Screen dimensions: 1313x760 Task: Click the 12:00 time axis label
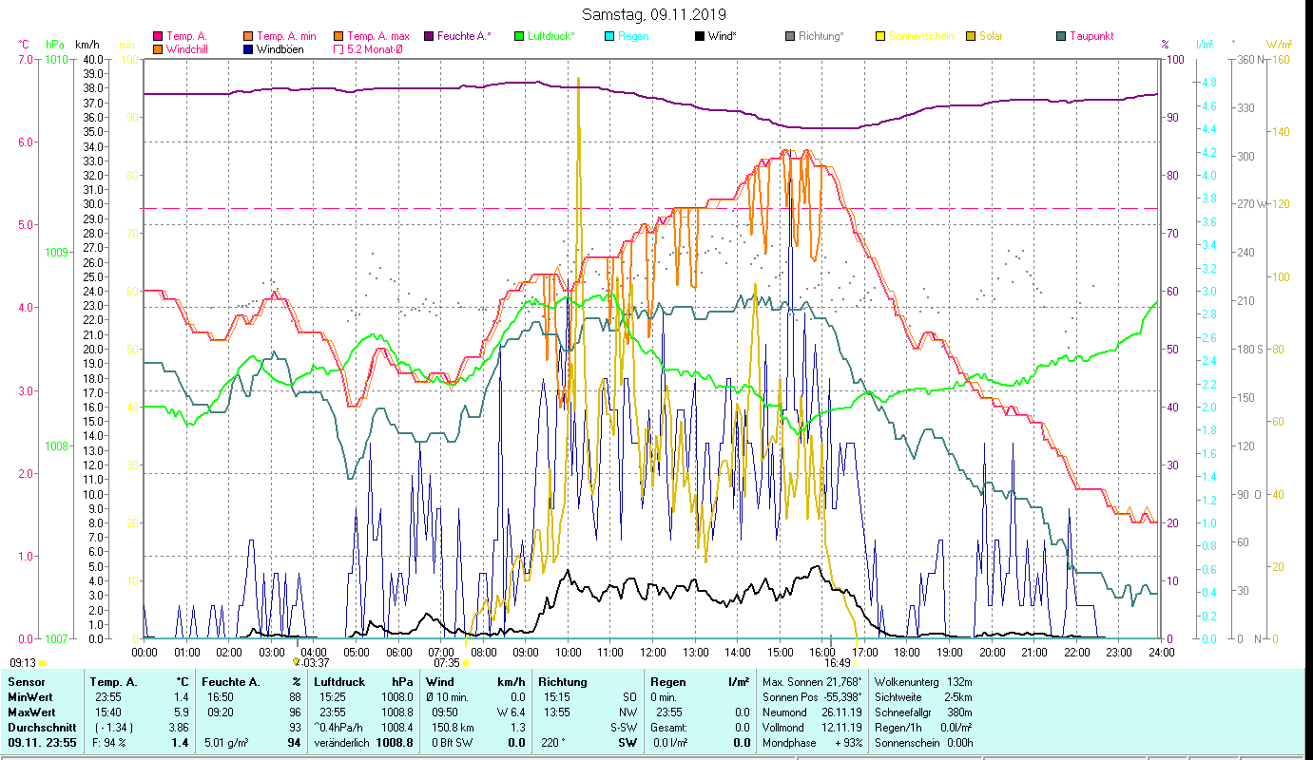tap(653, 653)
